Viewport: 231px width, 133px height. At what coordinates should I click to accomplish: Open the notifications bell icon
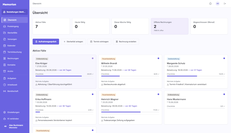[210, 3]
